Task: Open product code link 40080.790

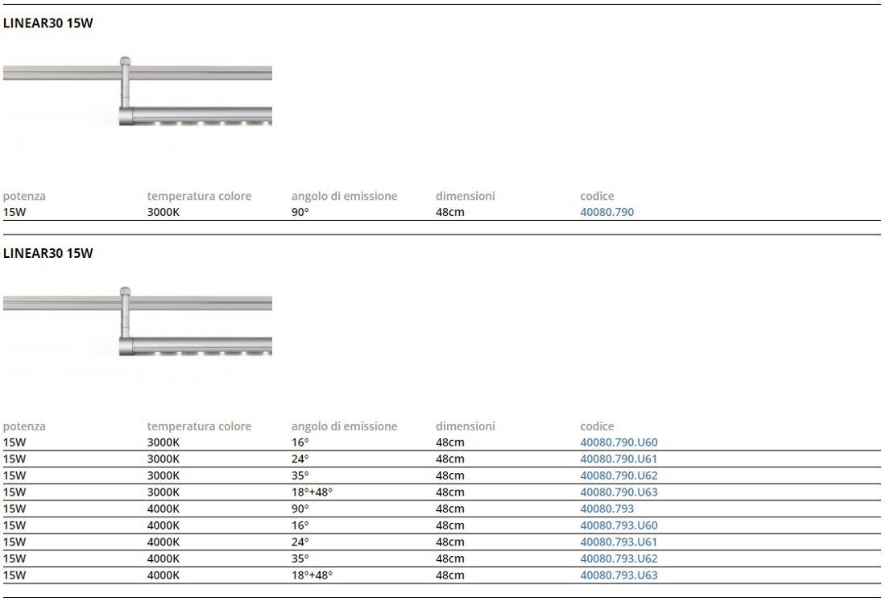Action: click(607, 213)
